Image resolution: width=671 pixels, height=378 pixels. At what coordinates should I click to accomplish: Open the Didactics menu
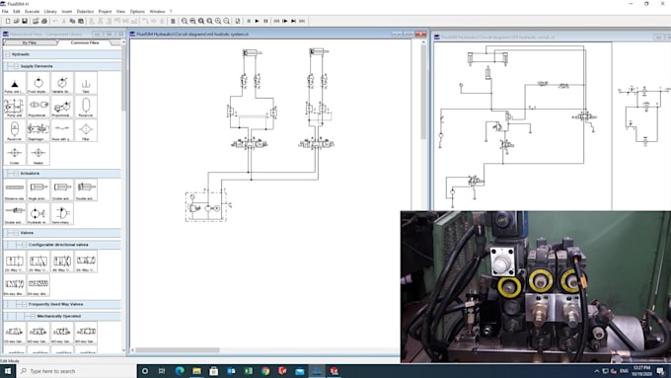coord(85,12)
